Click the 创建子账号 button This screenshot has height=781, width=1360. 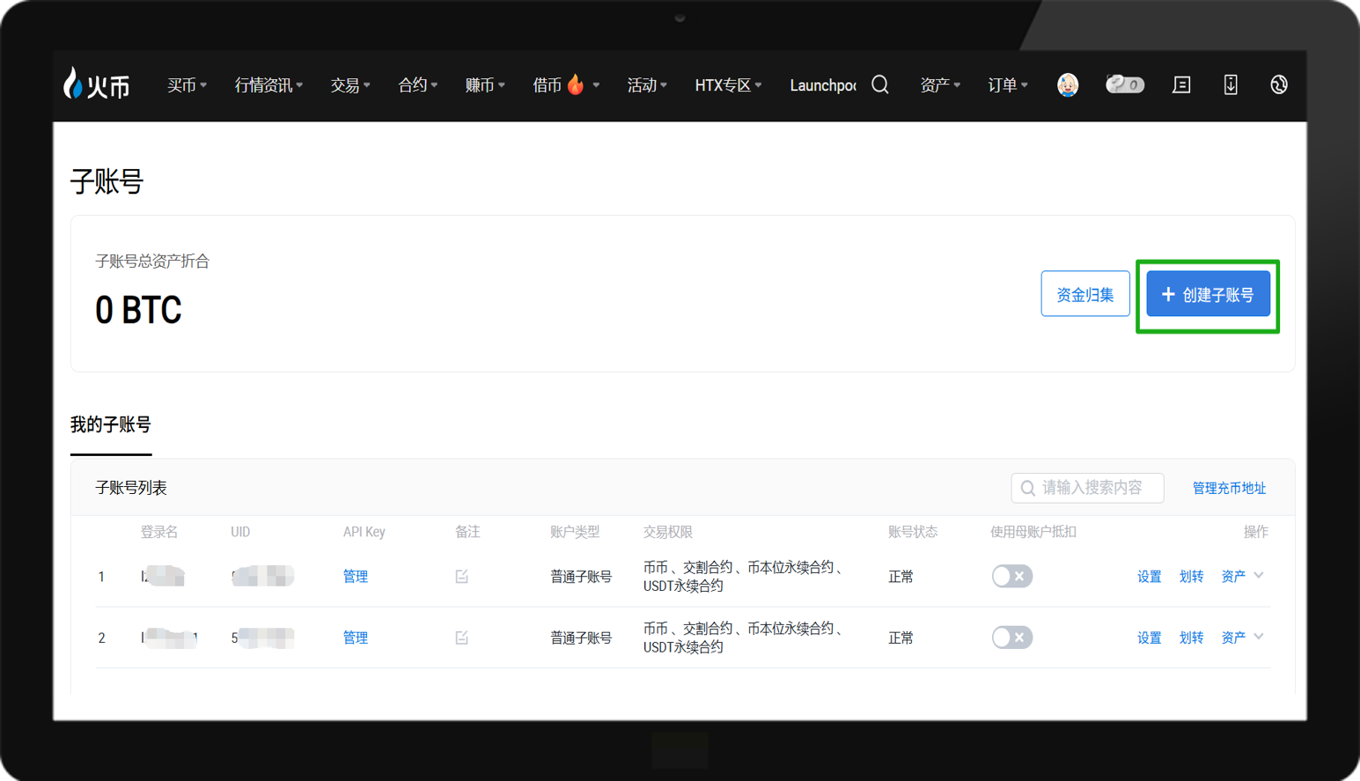point(1208,295)
